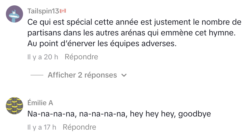Click the line starting "Ce qui est spécial"

point(134,22)
